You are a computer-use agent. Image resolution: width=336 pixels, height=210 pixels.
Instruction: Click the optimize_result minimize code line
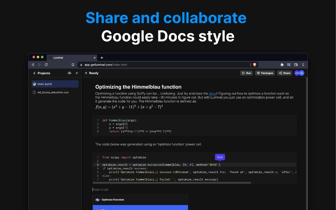tap(161, 165)
